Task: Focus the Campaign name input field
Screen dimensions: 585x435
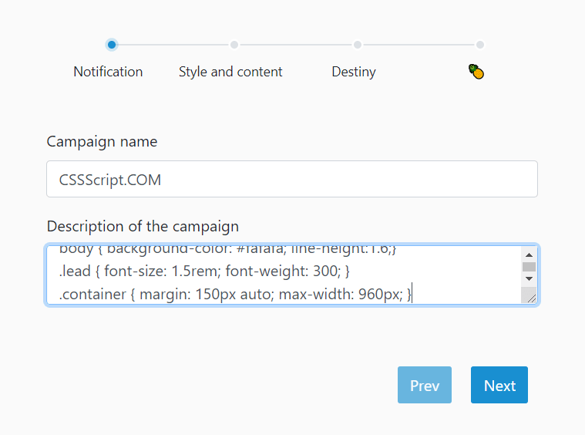Action: pyautogui.click(x=291, y=179)
